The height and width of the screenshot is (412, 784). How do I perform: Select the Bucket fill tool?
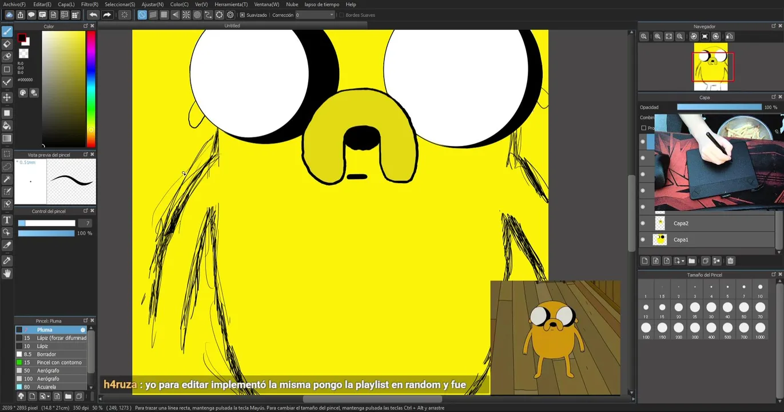(x=7, y=125)
